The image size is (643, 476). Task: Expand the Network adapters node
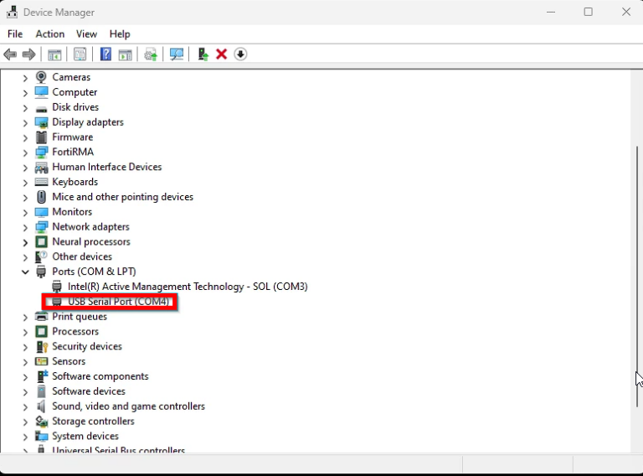point(25,227)
